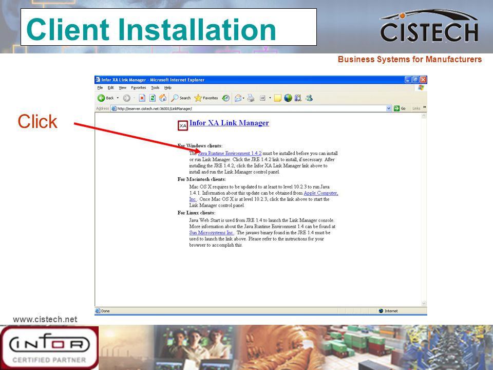Click the Research books icon
The image size is (493, 370).
pyautogui.click(x=298, y=98)
